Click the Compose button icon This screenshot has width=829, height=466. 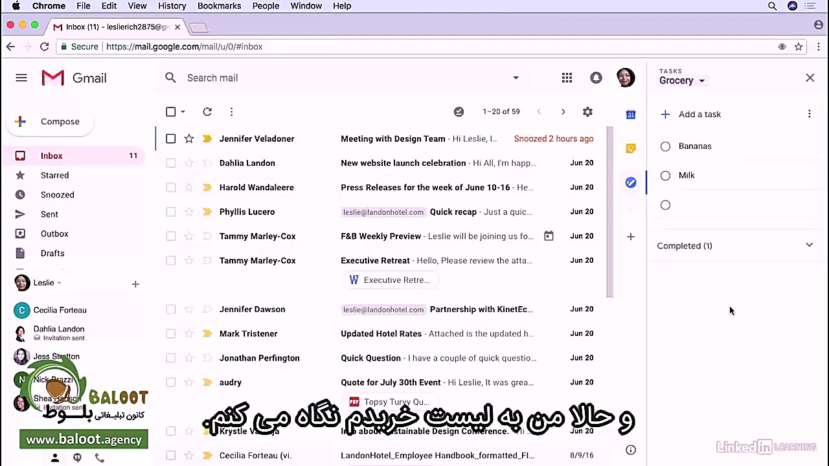[20, 121]
